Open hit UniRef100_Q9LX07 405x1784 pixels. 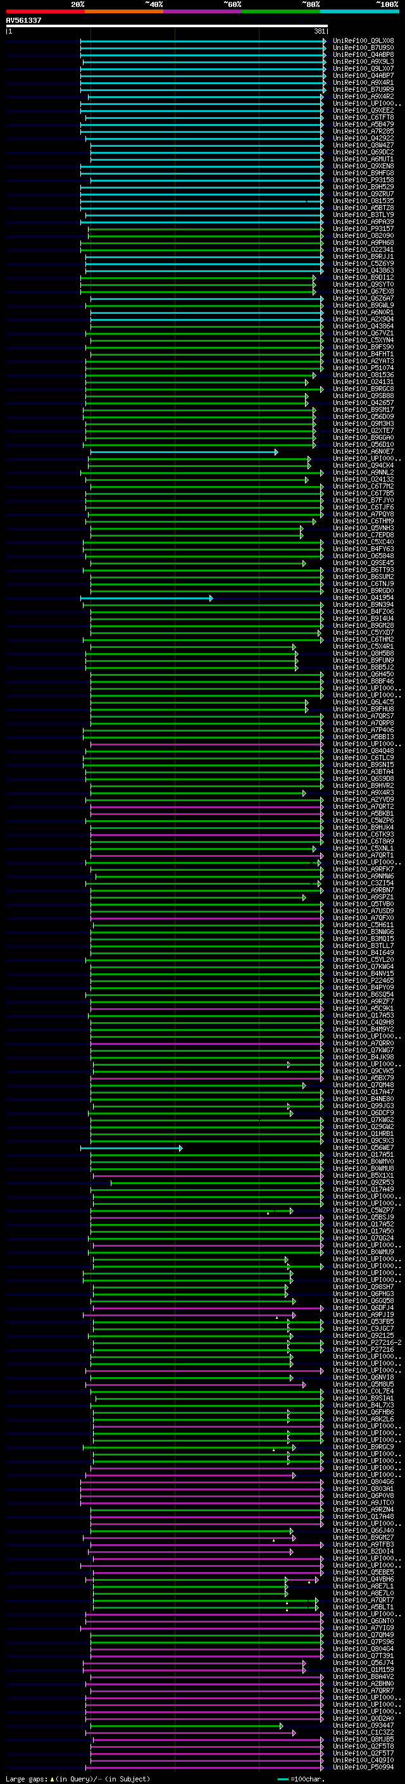(x=363, y=68)
